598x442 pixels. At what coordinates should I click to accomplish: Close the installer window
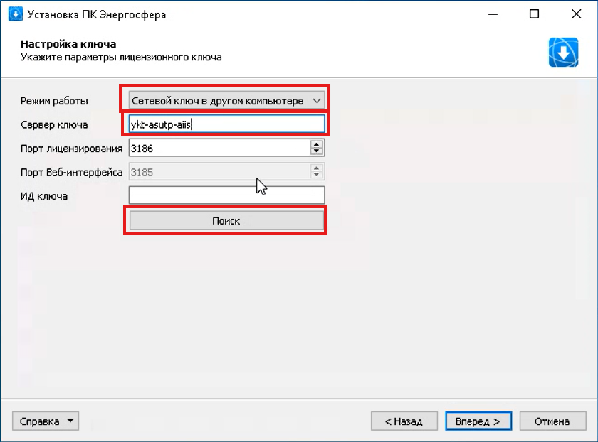pyautogui.click(x=576, y=14)
